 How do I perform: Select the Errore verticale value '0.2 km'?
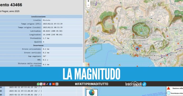(46, 53)
